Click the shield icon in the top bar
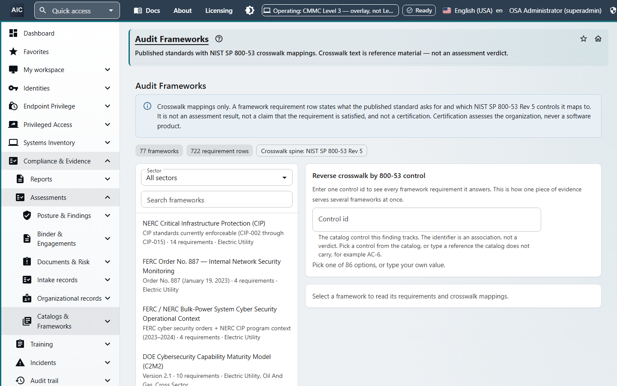The image size is (617, 386). click(613, 10)
